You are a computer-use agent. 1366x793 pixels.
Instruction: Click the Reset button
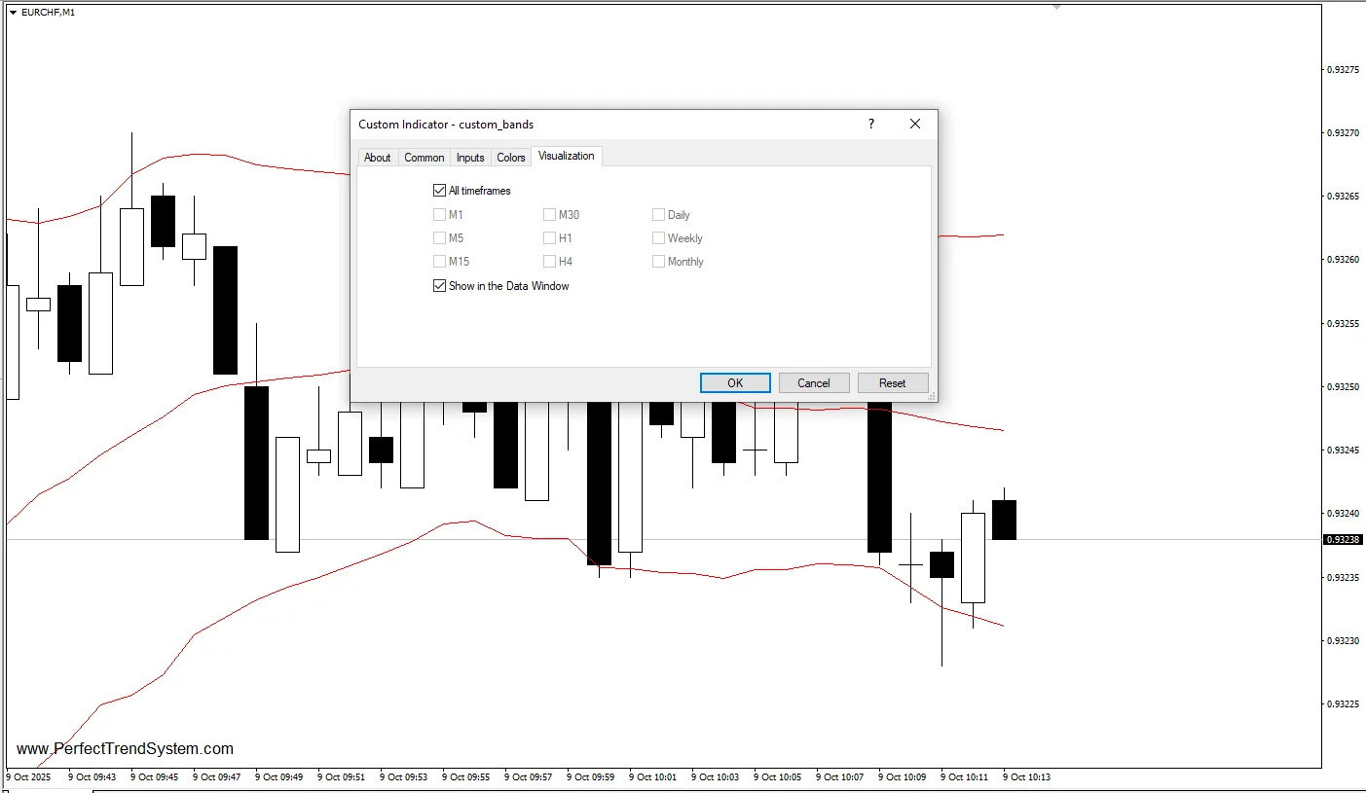point(893,383)
